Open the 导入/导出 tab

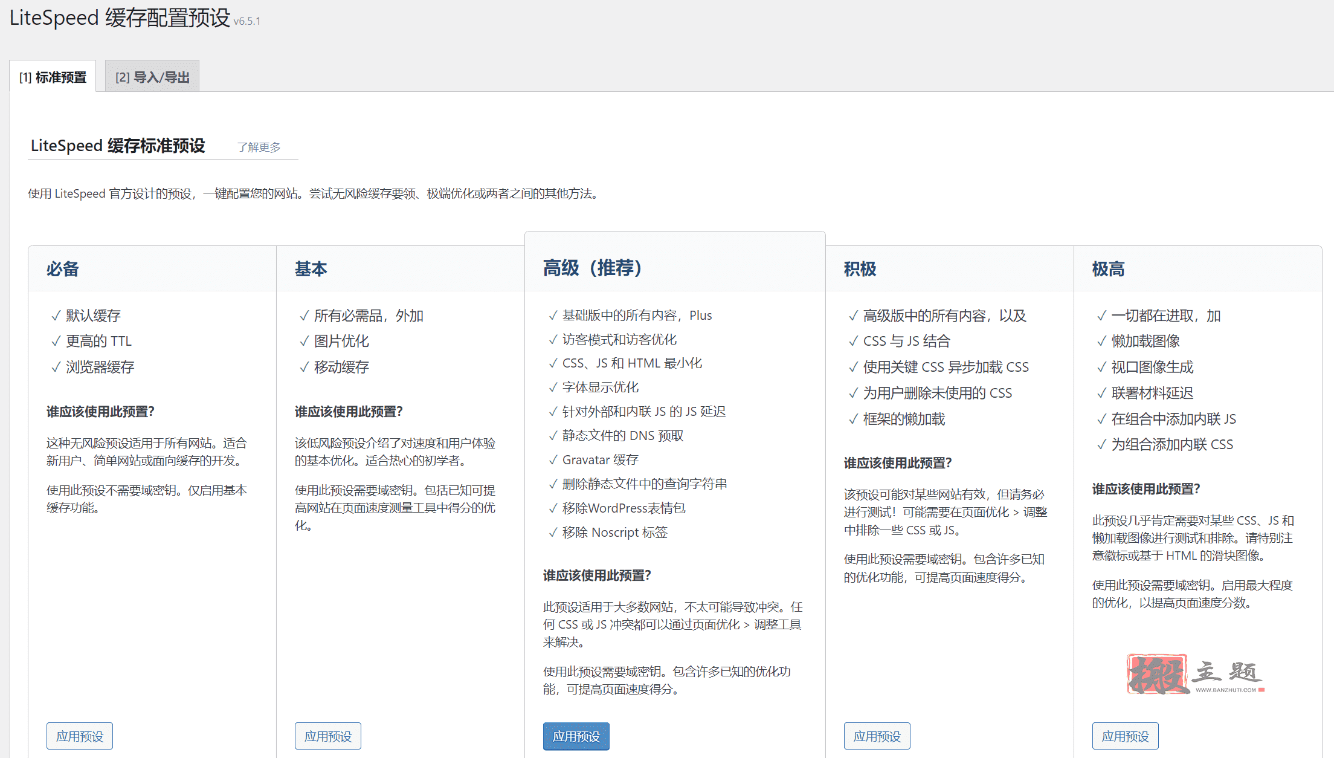click(152, 77)
